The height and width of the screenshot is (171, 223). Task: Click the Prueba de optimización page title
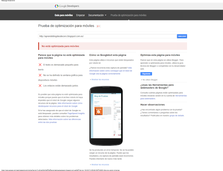(x=66, y=26)
